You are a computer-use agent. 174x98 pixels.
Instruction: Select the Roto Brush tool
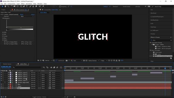pyautogui.click(x=40, y=7)
